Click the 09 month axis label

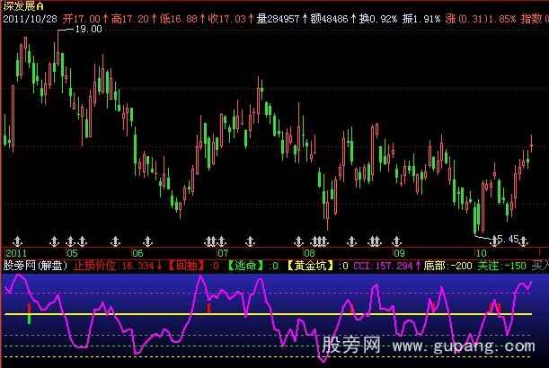(x=399, y=253)
